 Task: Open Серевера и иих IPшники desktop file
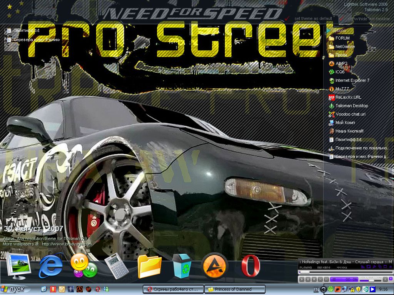click(x=33, y=40)
